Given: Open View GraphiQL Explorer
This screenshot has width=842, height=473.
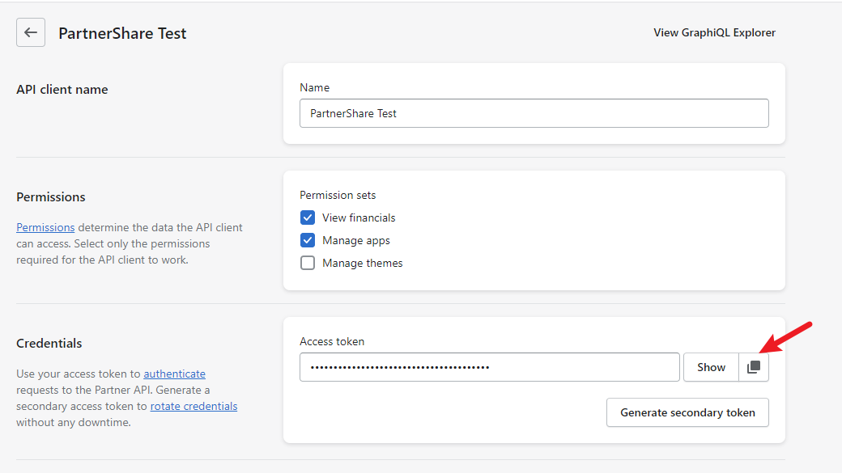Looking at the screenshot, I should [x=714, y=32].
